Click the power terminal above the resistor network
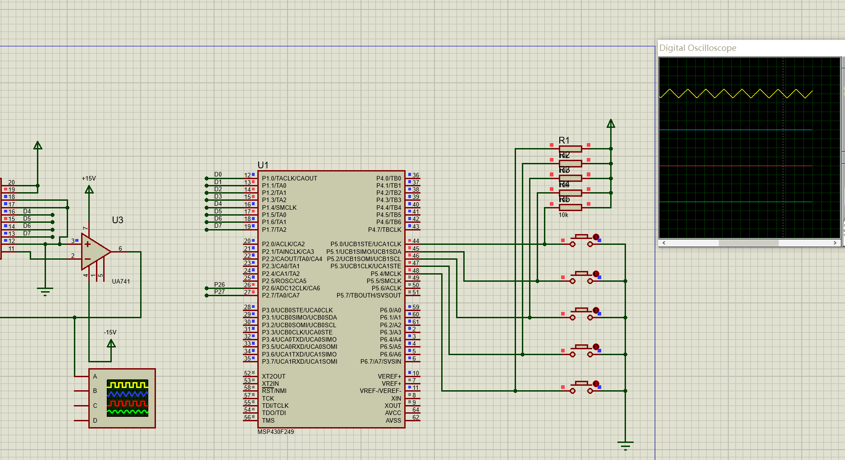This screenshot has height=460, width=845. [x=611, y=124]
